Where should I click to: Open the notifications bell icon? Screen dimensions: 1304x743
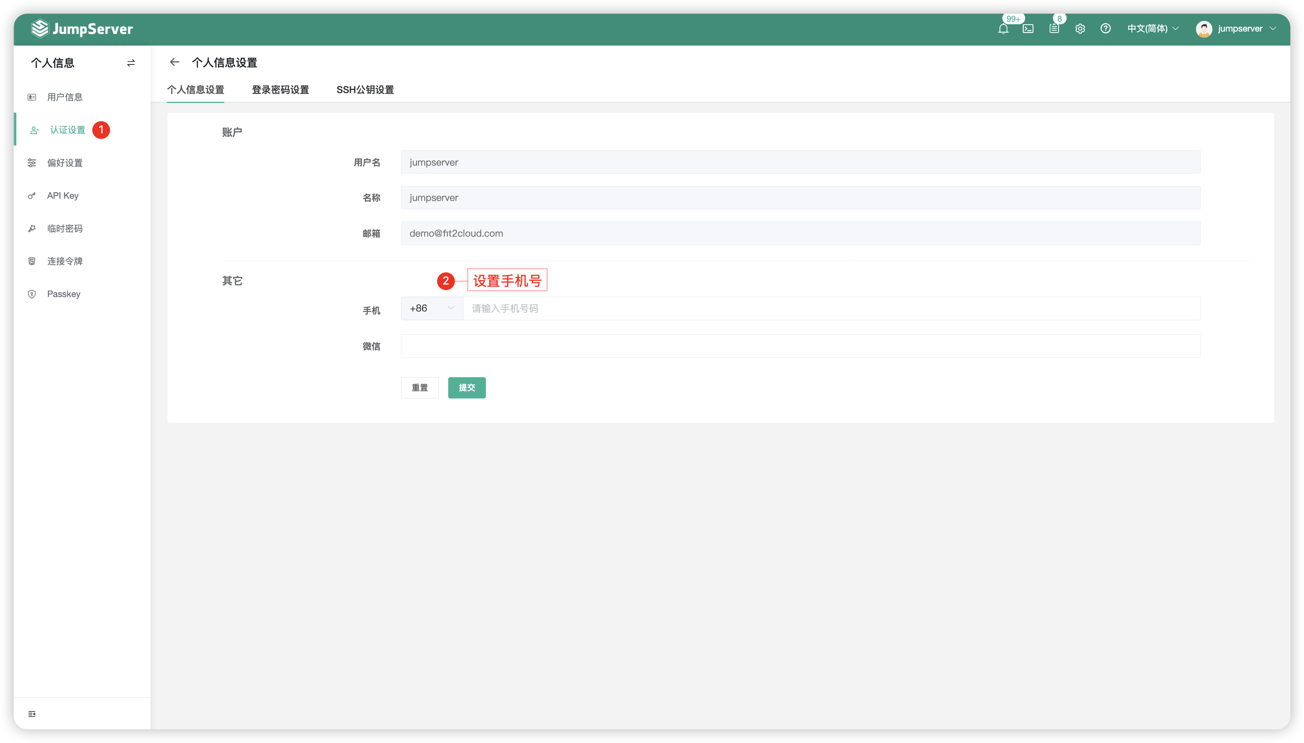(1003, 28)
